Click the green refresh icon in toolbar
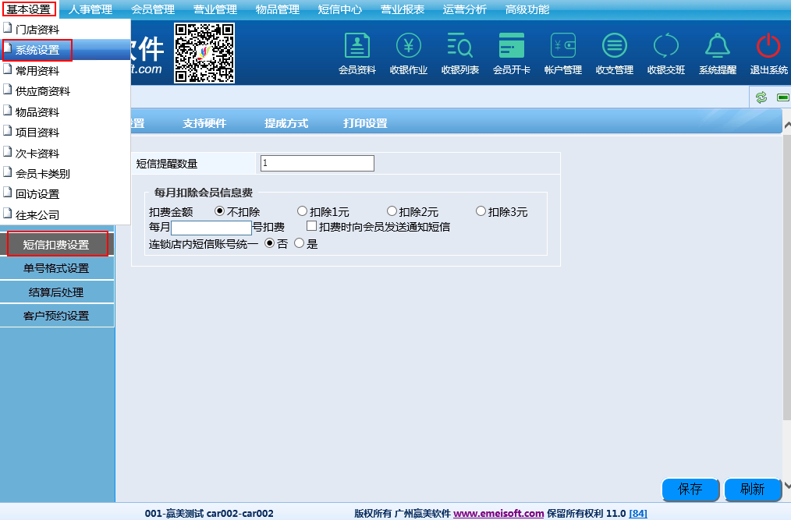This screenshot has height=520, width=791. 761,97
